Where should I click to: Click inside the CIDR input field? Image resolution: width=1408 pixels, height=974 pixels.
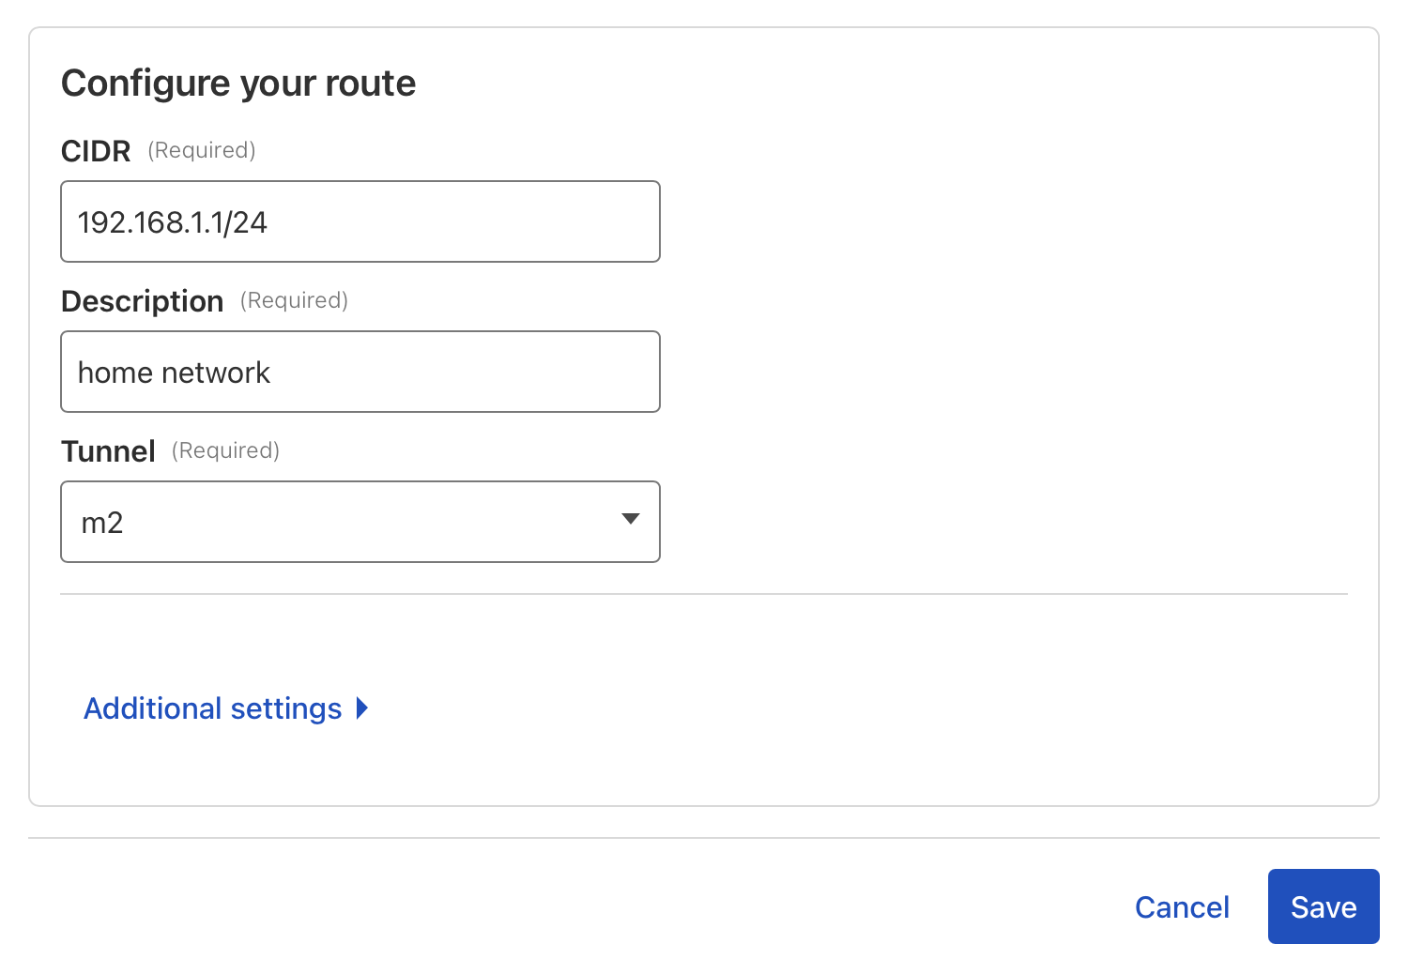[360, 221]
